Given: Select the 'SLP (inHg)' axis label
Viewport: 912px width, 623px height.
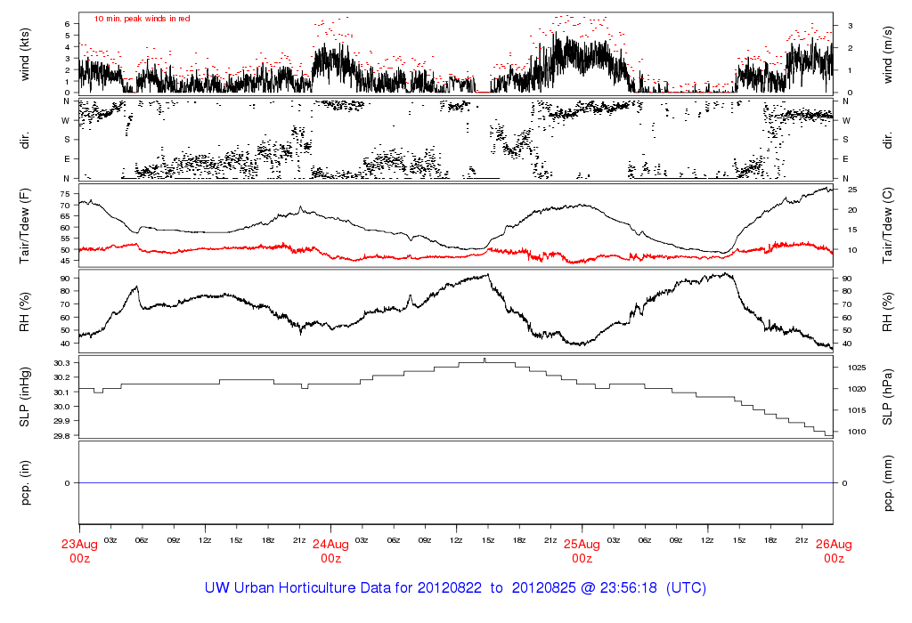Looking at the screenshot, I should click(24, 398).
